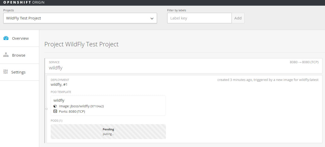Click the Browse hierarchy icon
Screen dimensions: 325x147
[6, 55]
